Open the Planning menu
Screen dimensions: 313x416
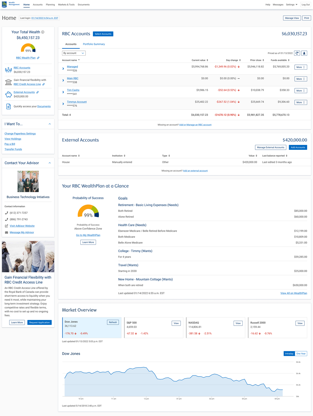tap(50, 5)
